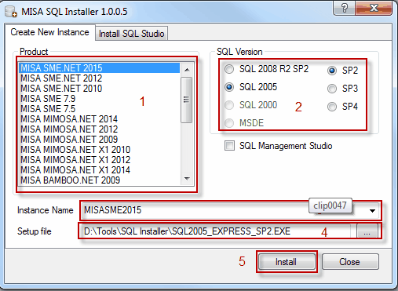Select SP3 service pack radio button
398x291 pixels.
[x=332, y=89]
